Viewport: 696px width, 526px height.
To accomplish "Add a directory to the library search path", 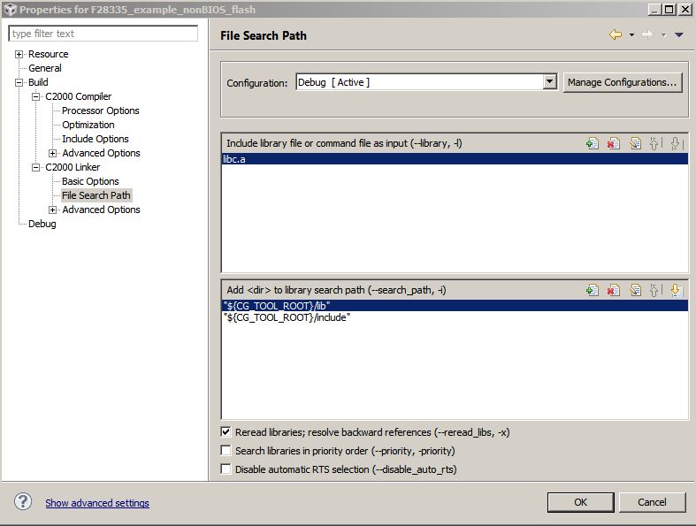I will pos(593,290).
